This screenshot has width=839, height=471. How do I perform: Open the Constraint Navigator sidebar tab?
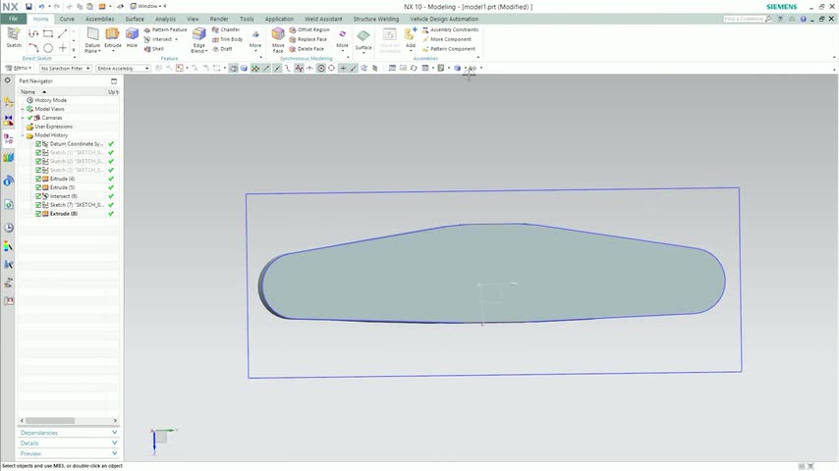click(x=8, y=121)
